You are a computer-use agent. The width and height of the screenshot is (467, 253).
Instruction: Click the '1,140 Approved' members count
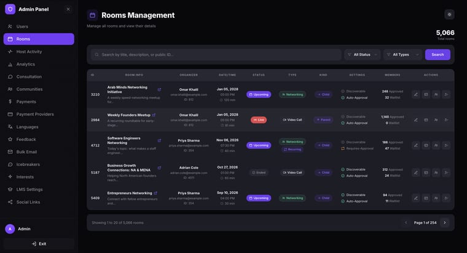click(x=393, y=117)
